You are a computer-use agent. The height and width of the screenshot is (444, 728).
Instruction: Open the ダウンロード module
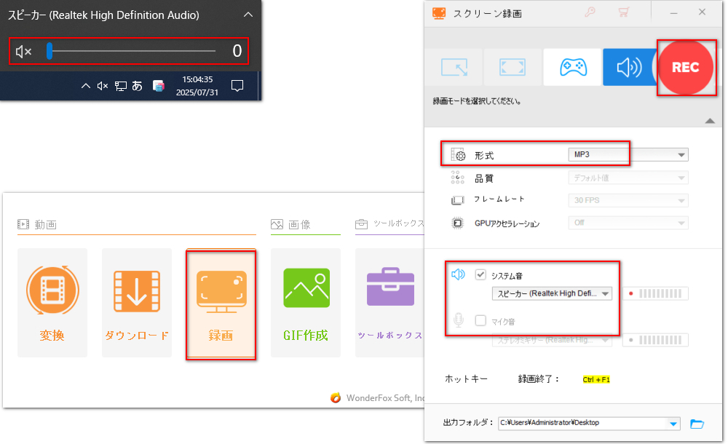coord(136,304)
